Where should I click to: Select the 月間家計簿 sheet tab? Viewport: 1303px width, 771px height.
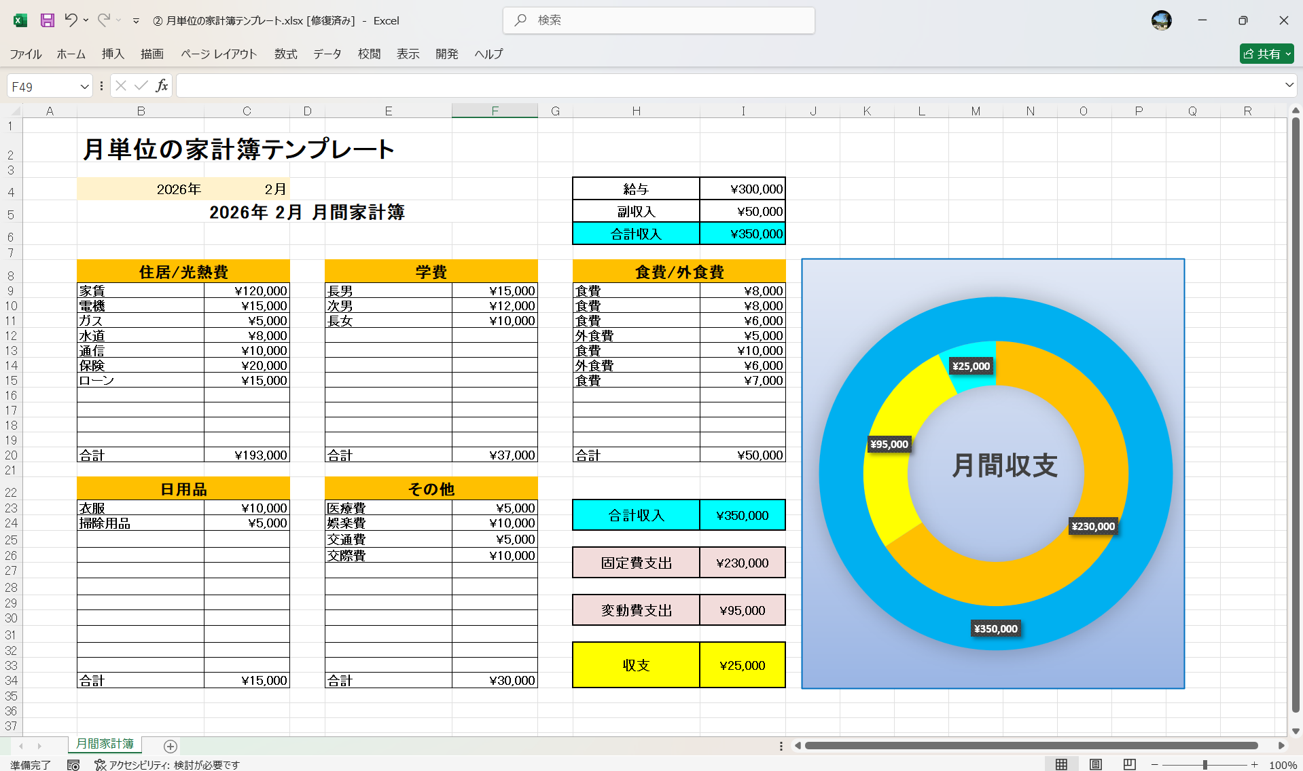click(x=104, y=744)
